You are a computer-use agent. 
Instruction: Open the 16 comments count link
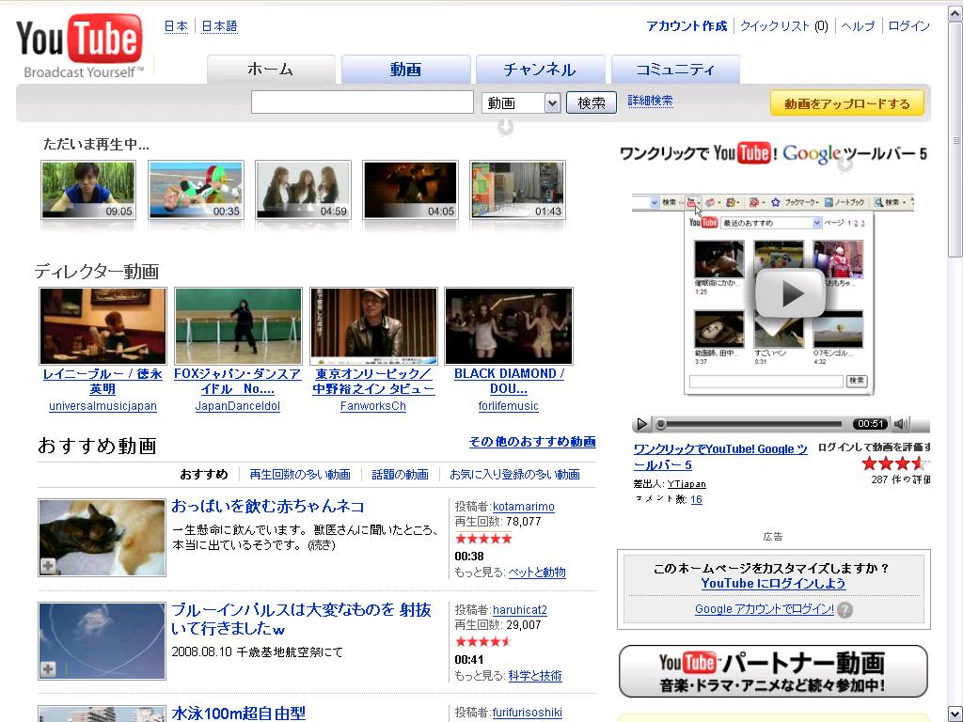click(x=696, y=500)
